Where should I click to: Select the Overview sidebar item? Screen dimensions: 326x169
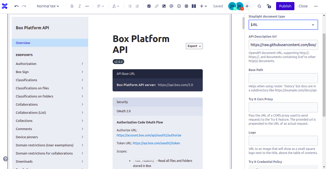50,43
